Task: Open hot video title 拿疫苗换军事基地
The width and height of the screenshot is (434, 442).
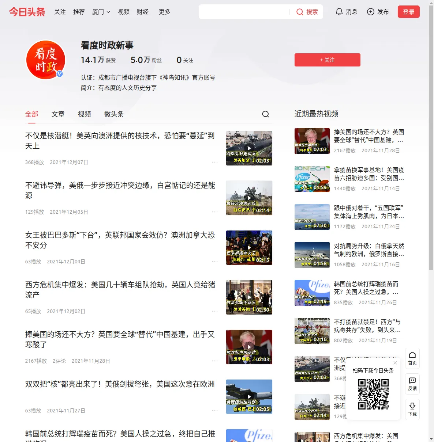Action: coord(369,174)
